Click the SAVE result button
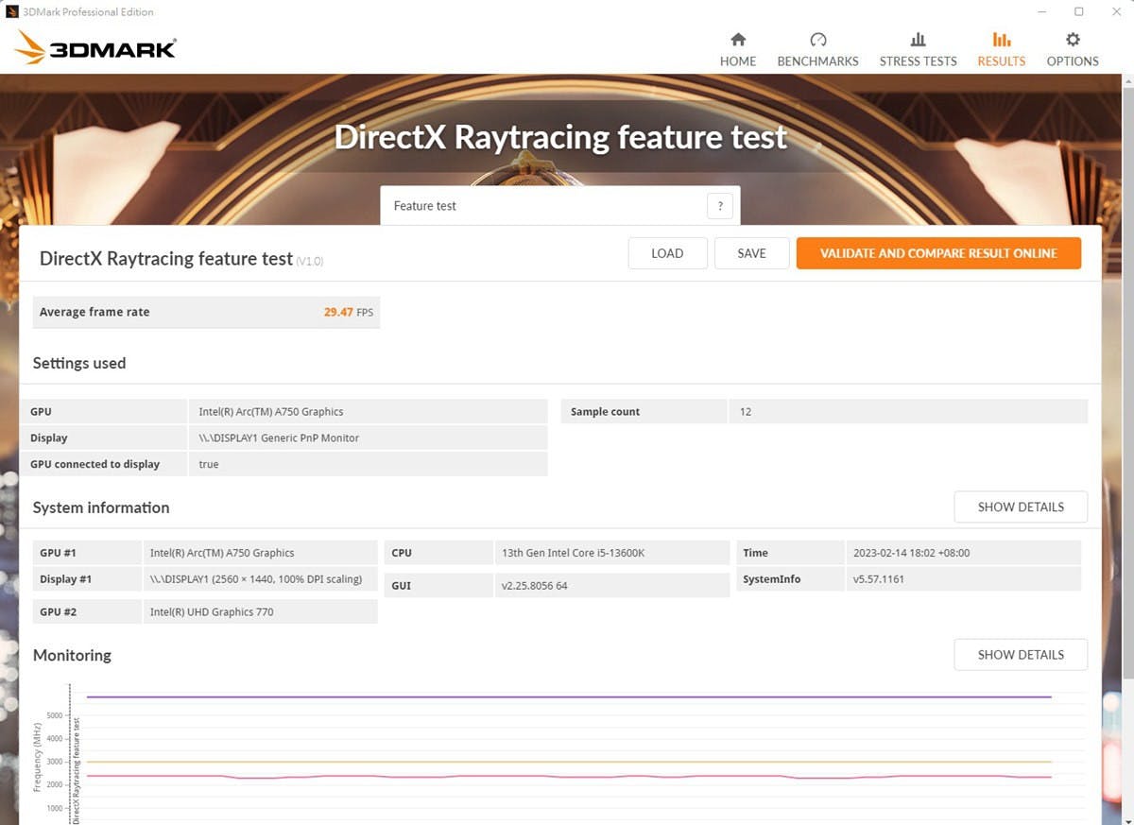This screenshot has width=1134, height=825. click(x=751, y=253)
